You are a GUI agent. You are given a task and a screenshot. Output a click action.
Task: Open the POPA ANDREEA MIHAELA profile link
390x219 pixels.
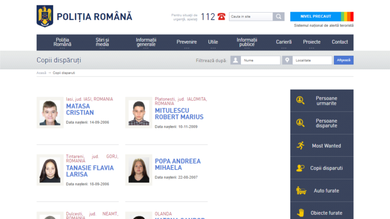click(177, 164)
